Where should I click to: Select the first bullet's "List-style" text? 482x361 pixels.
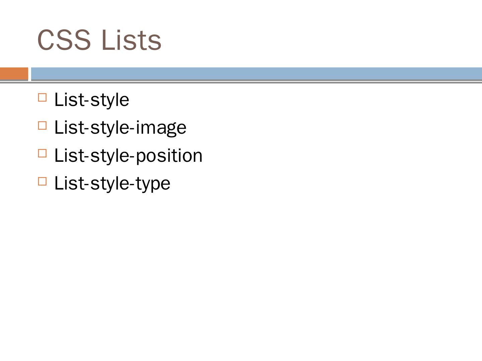tap(91, 100)
